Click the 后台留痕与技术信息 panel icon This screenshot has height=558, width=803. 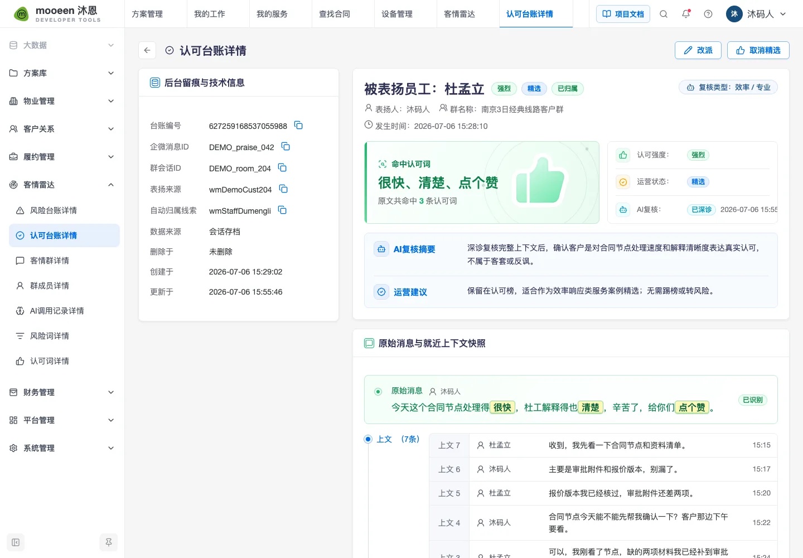tap(155, 83)
